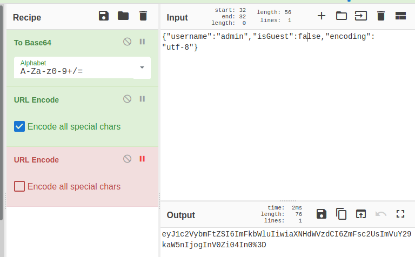Load a saved recipe folder icon
This screenshot has height=257, width=415.
(123, 16)
